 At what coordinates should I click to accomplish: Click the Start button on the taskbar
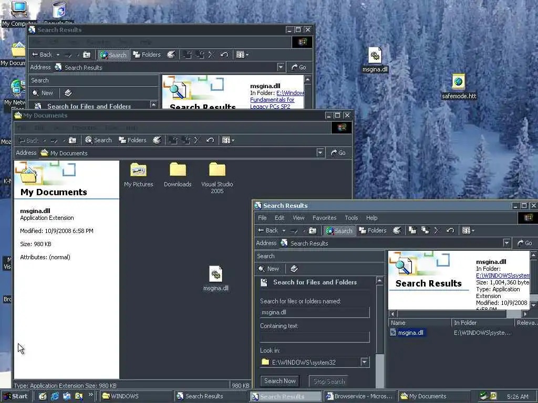[15, 396]
